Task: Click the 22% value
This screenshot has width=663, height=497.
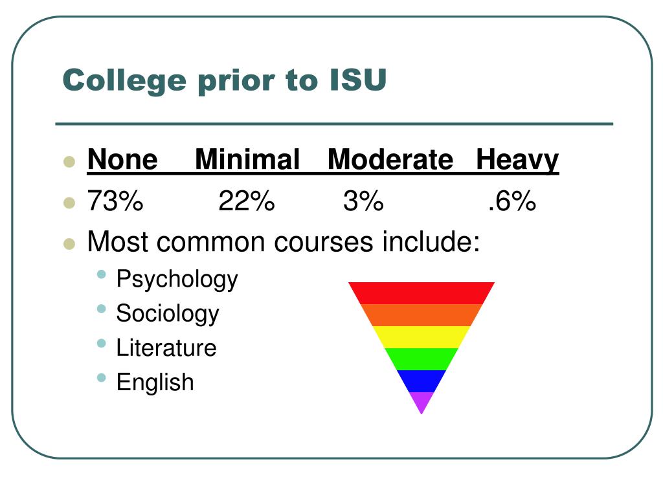Action: [247, 201]
